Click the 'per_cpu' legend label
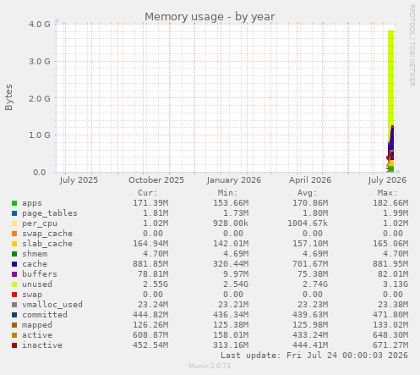Viewport: 420px width, 375px height. [x=40, y=223]
